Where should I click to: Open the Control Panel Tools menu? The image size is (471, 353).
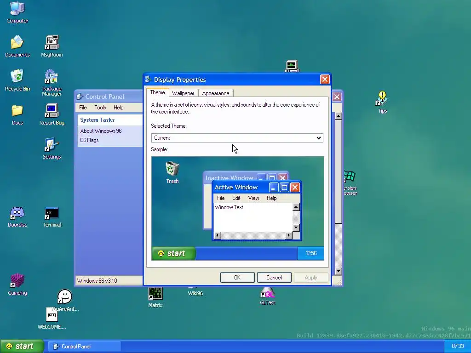(100, 108)
